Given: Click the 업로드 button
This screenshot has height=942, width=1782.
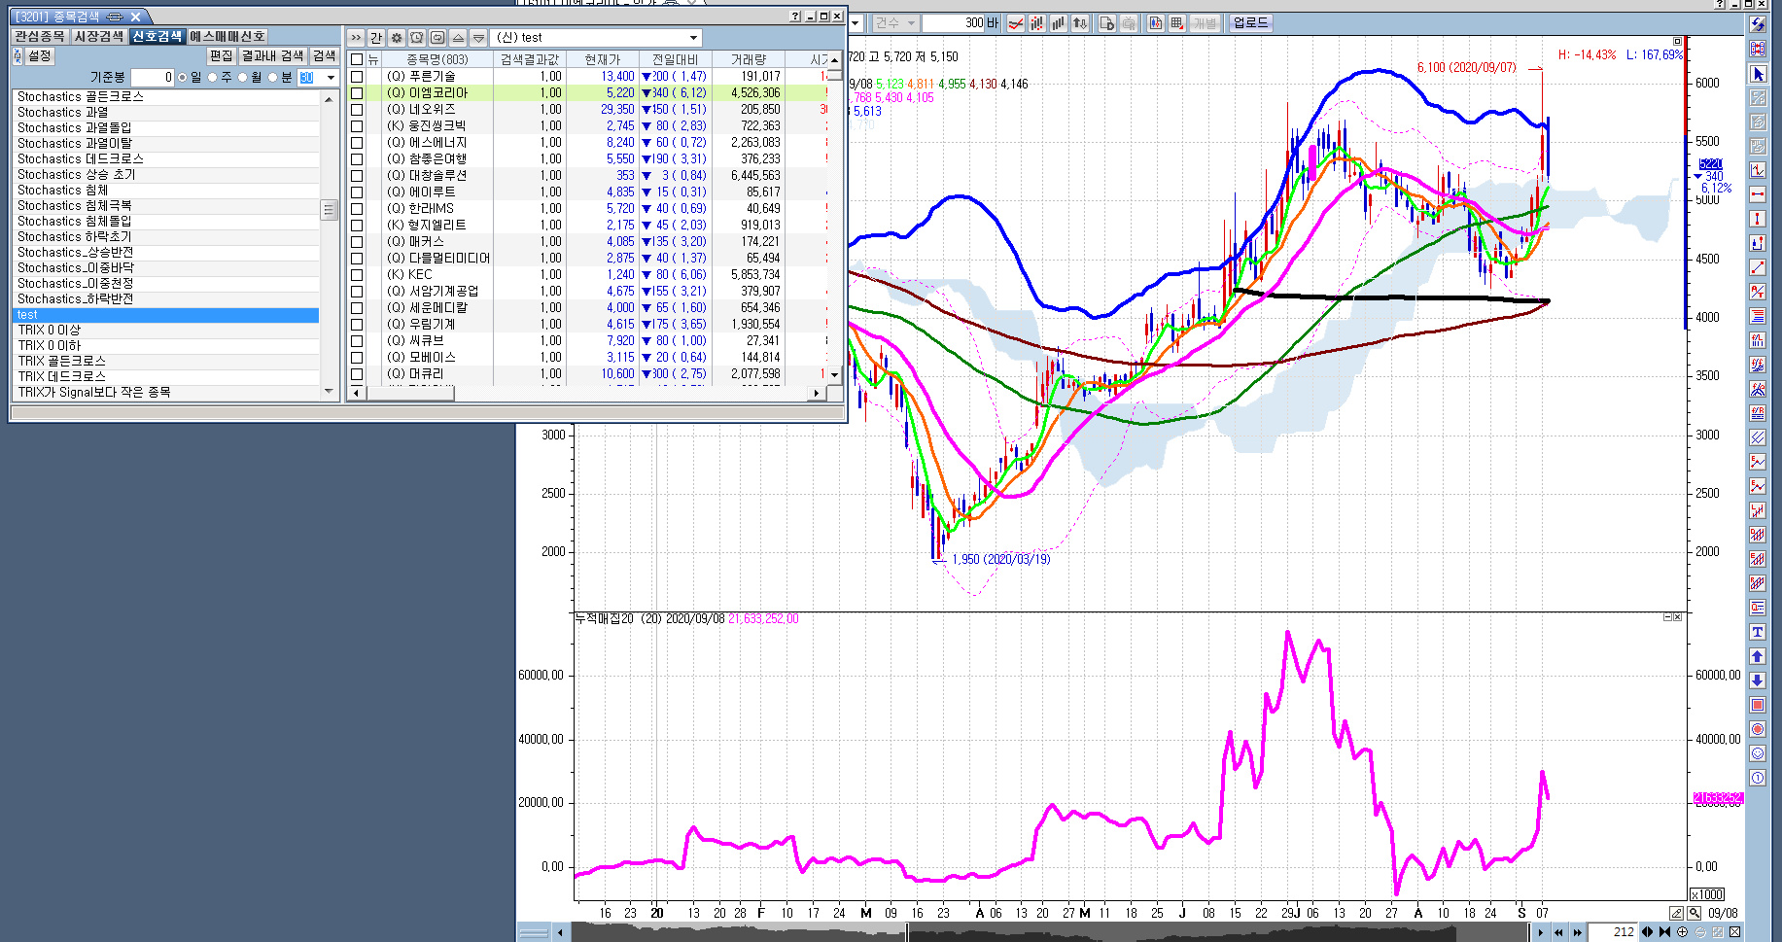Looking at the screenshot, I should pos(1250,23).
